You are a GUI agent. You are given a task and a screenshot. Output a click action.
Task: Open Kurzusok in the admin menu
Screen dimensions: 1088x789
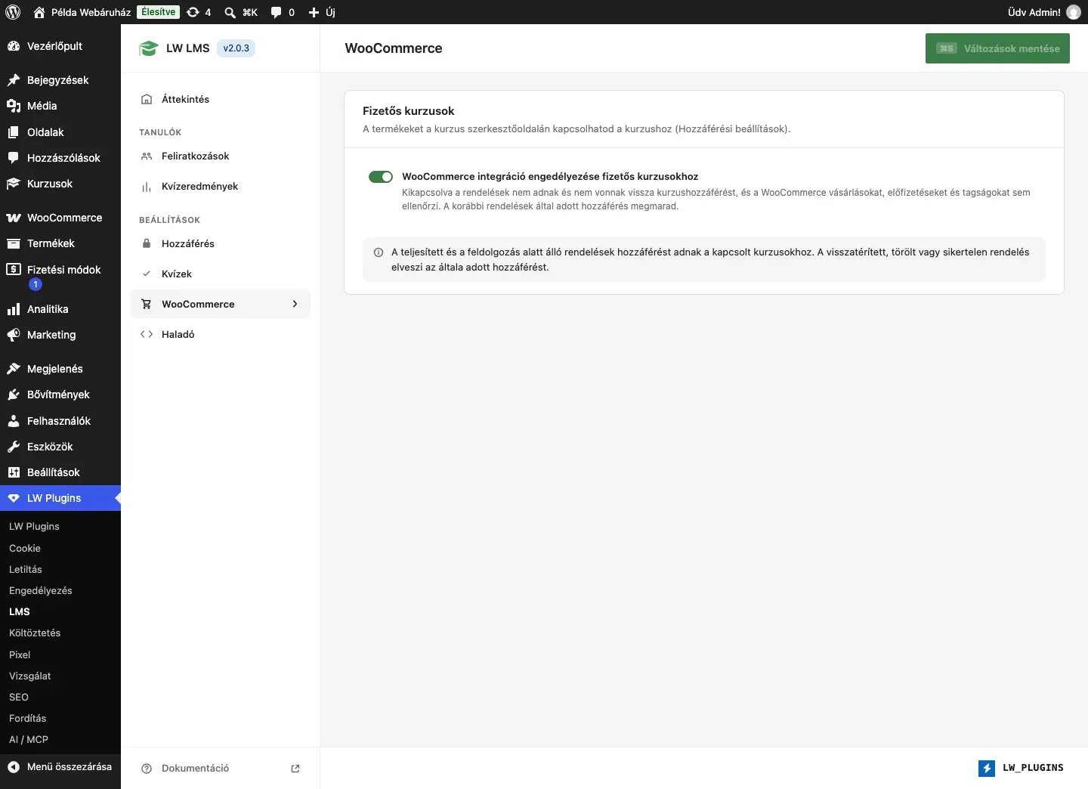click(x=60, y=184)
